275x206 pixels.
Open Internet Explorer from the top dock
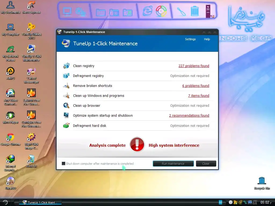click(x=147, y=11)
